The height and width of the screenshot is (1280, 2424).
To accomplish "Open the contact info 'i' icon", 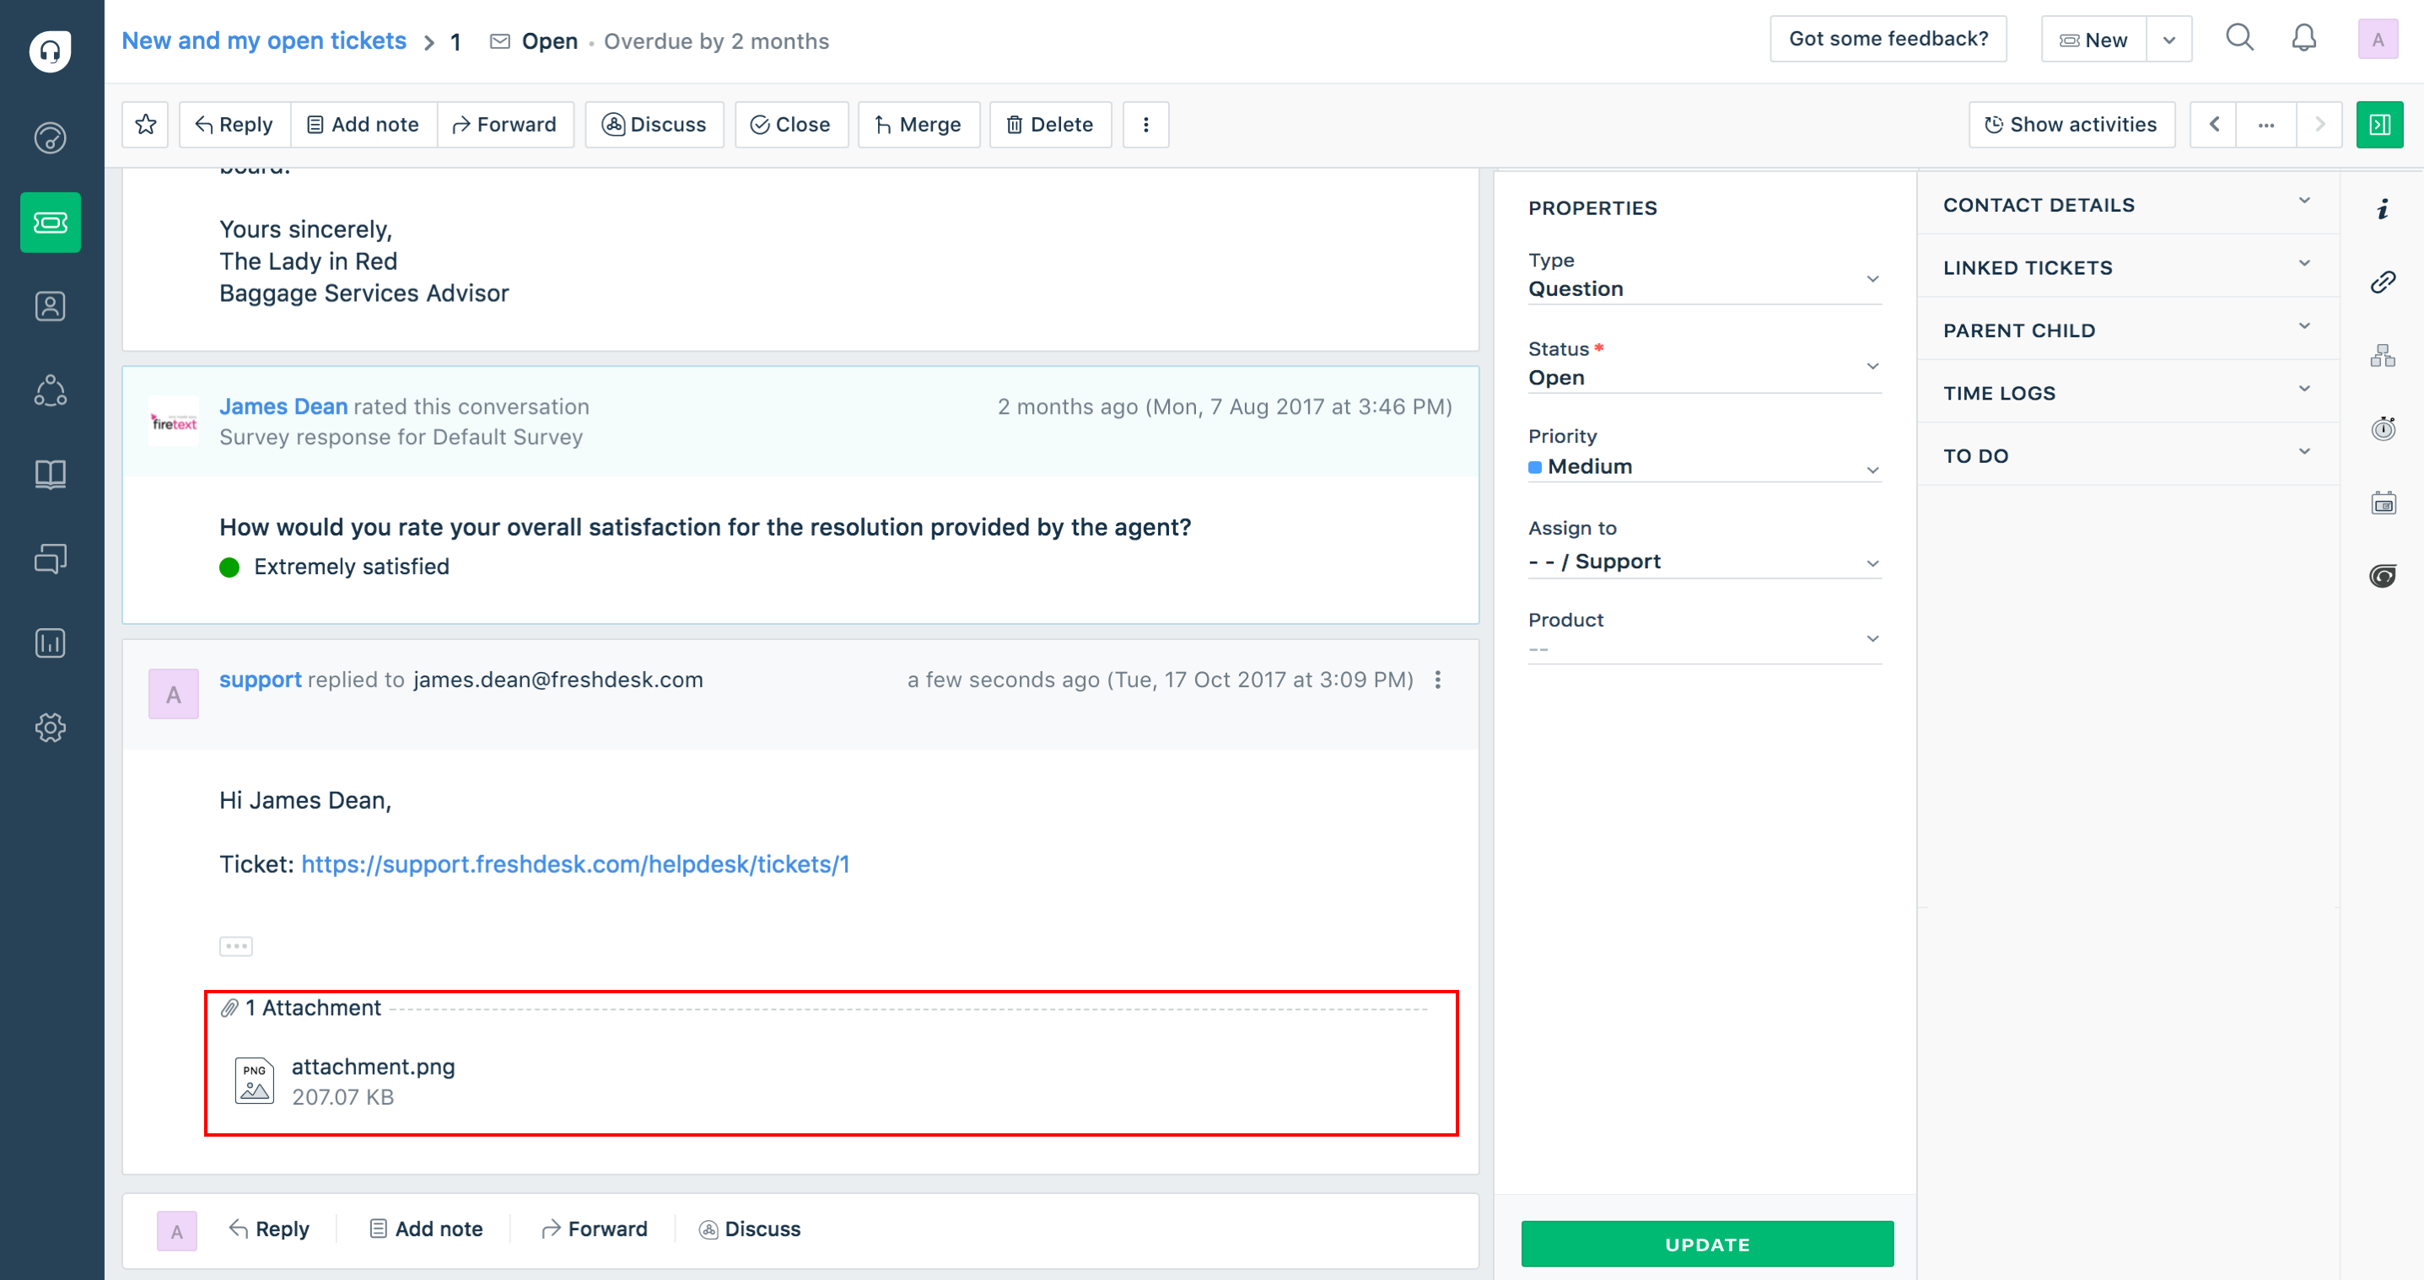I will pyautogui.click(x=2383, y=209).
